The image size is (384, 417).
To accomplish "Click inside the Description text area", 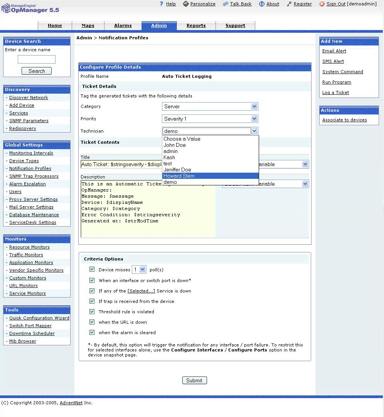I will point(148,209).
